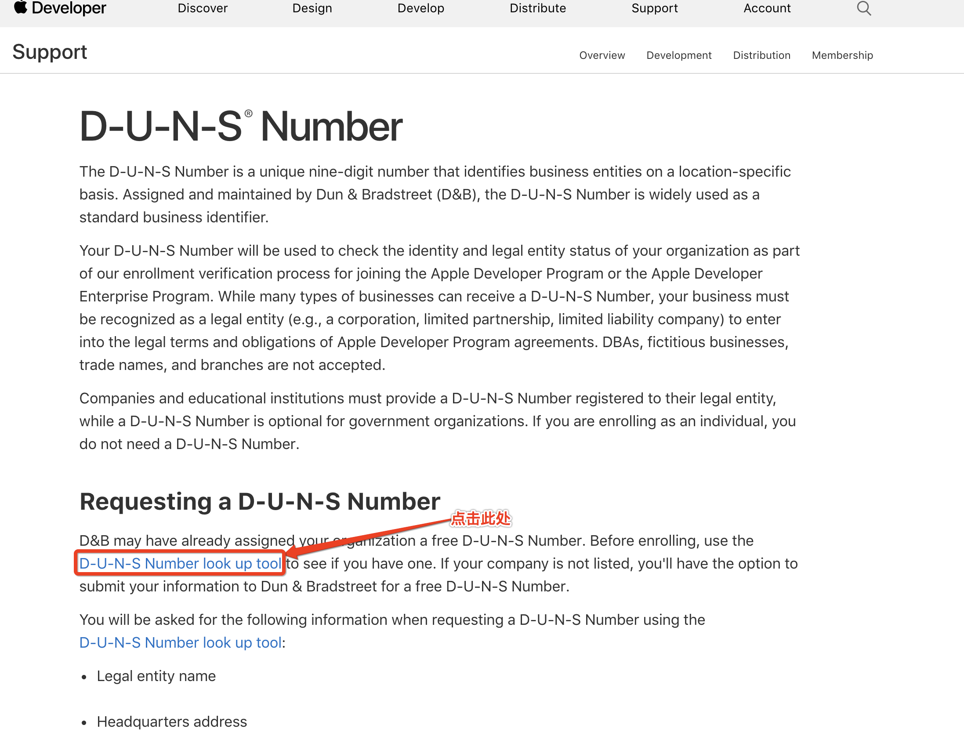
Task: Navigate to Design menu icon
Action: 312,9
